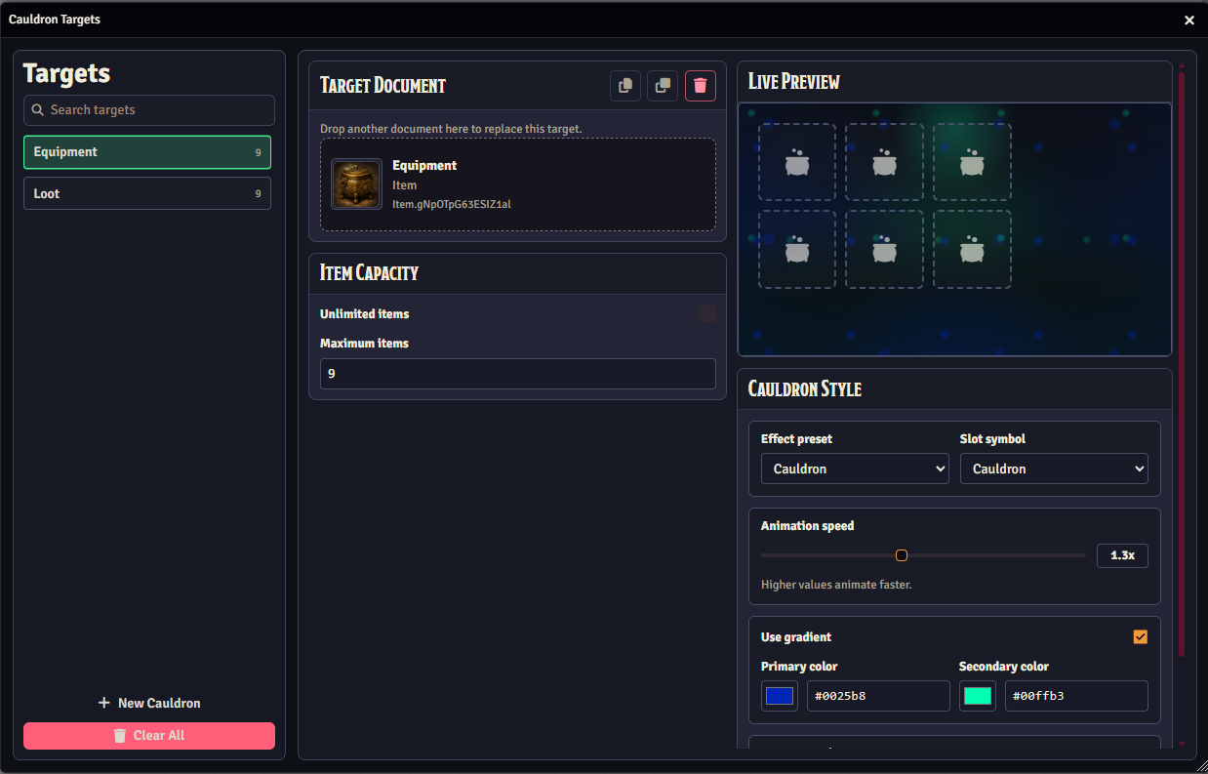
Task: Open the Primary color swatch picker
Action: point(780,696)
